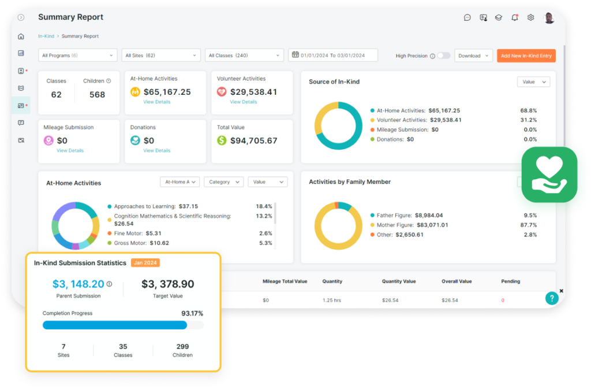Open the chart reports icon in the sidebar

coord(21,53)
